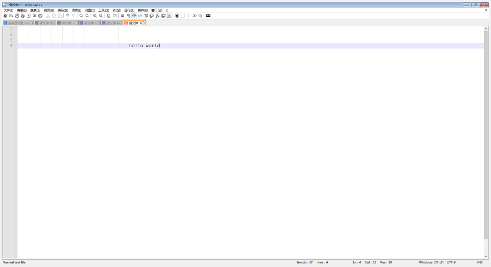Close the active 新文件 1 tab
491x267 pixels.
click(x=143, y=23)
